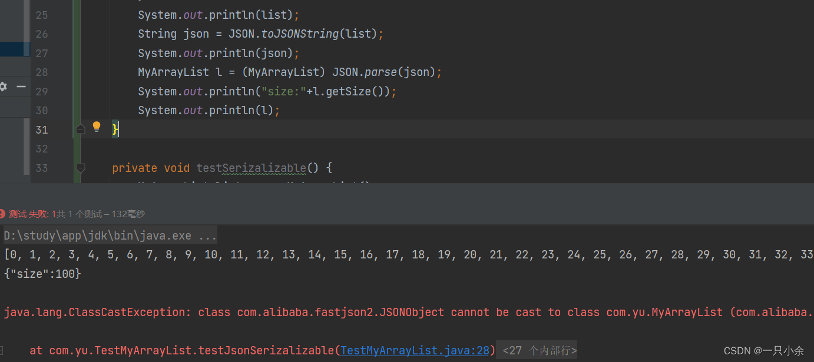The height and width of the screenshot is (362, 814).
Task: Click the private keyword on line 33
Action: (134, 168)
